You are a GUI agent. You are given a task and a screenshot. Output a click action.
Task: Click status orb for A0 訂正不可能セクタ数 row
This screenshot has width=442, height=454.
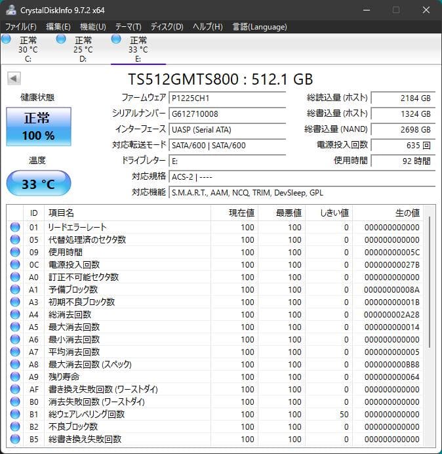[x=15, y=277]
